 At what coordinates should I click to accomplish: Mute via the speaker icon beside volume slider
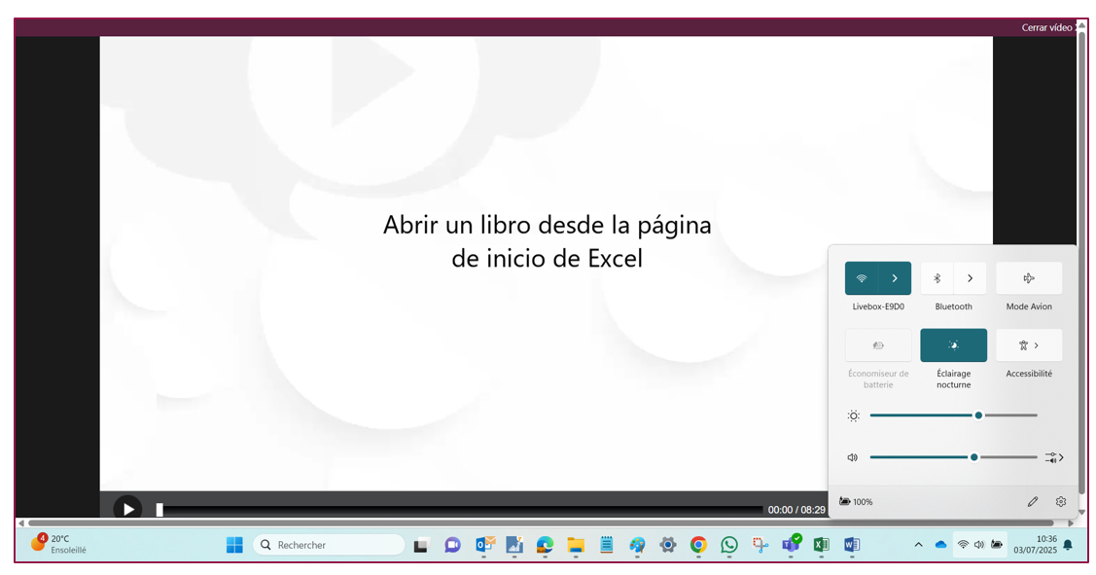pyautogui.click(x=853, y=457)
